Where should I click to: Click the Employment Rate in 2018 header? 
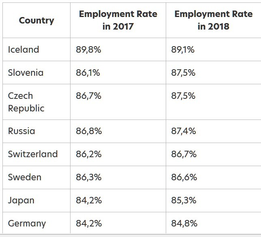(x=213, y=20)
